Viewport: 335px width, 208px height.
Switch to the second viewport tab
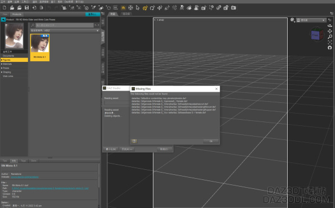pos(126,14)
